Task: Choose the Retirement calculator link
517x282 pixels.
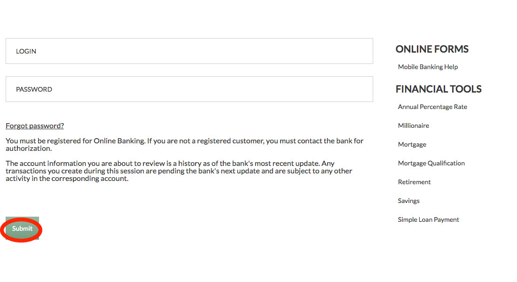Action: (x=415, y=182)
